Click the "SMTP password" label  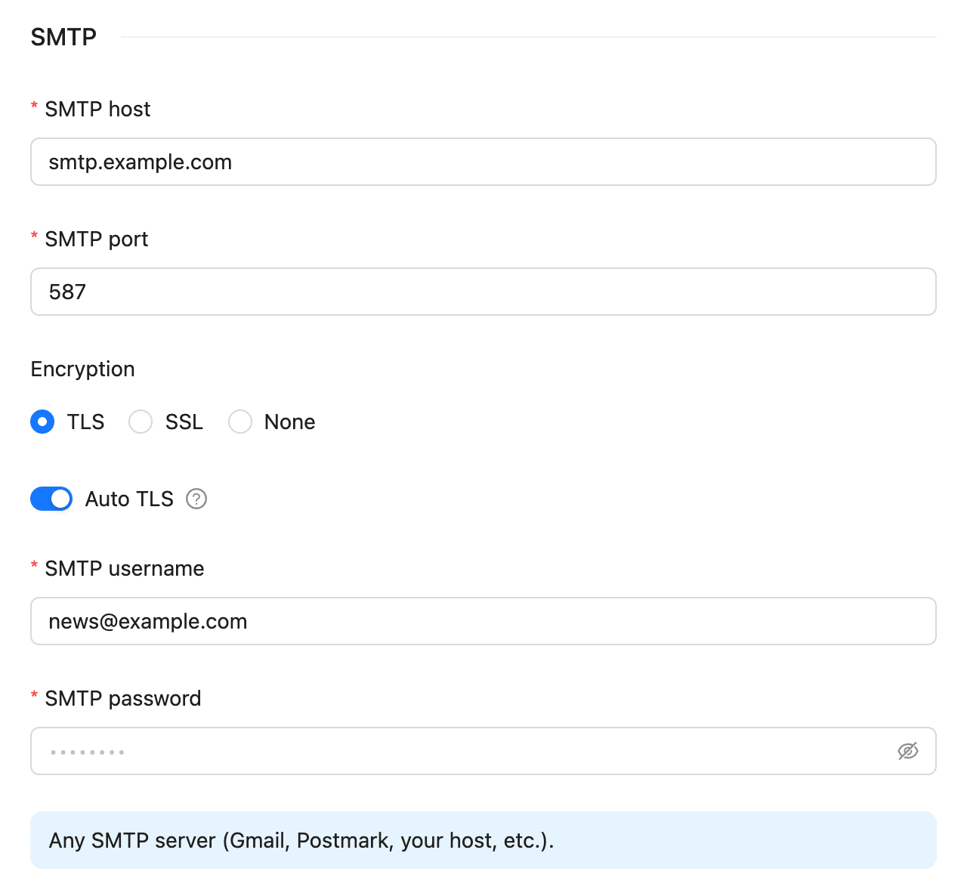point(123,698)
